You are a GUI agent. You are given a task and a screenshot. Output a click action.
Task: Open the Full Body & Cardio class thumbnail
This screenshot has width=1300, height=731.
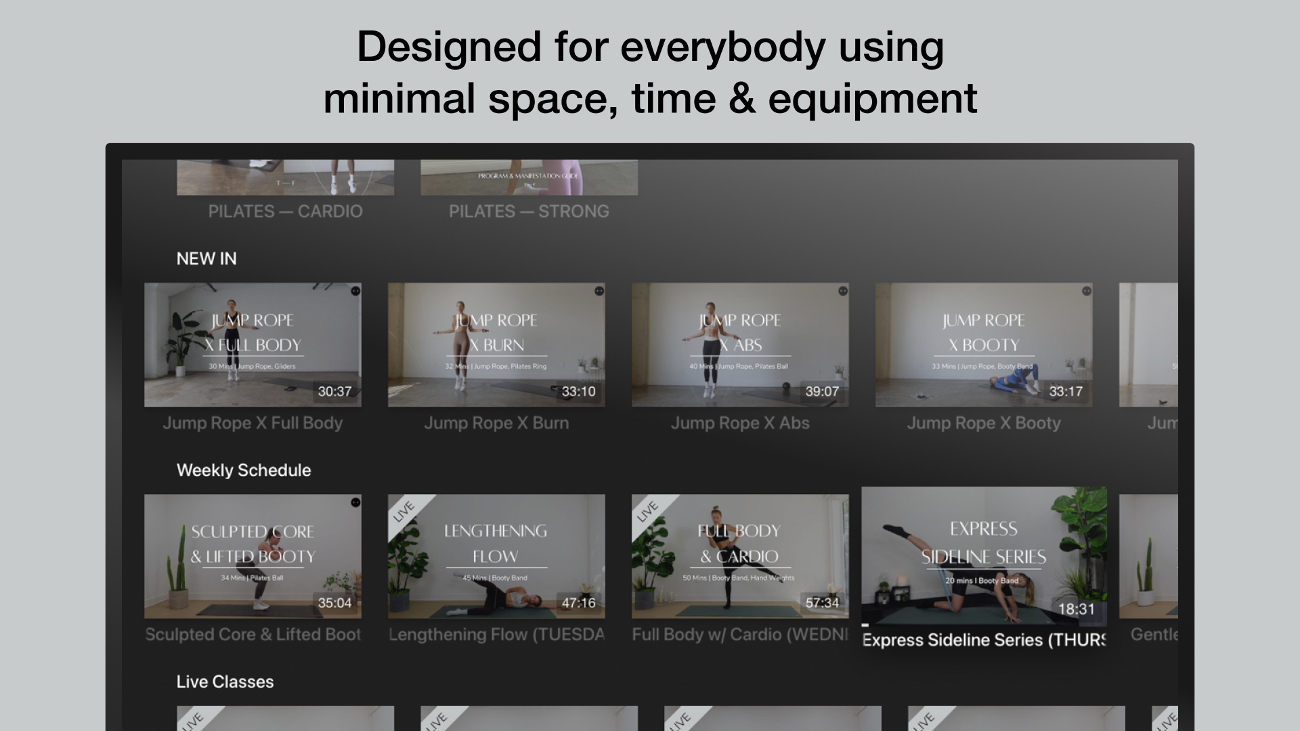[x=740, y=556]
